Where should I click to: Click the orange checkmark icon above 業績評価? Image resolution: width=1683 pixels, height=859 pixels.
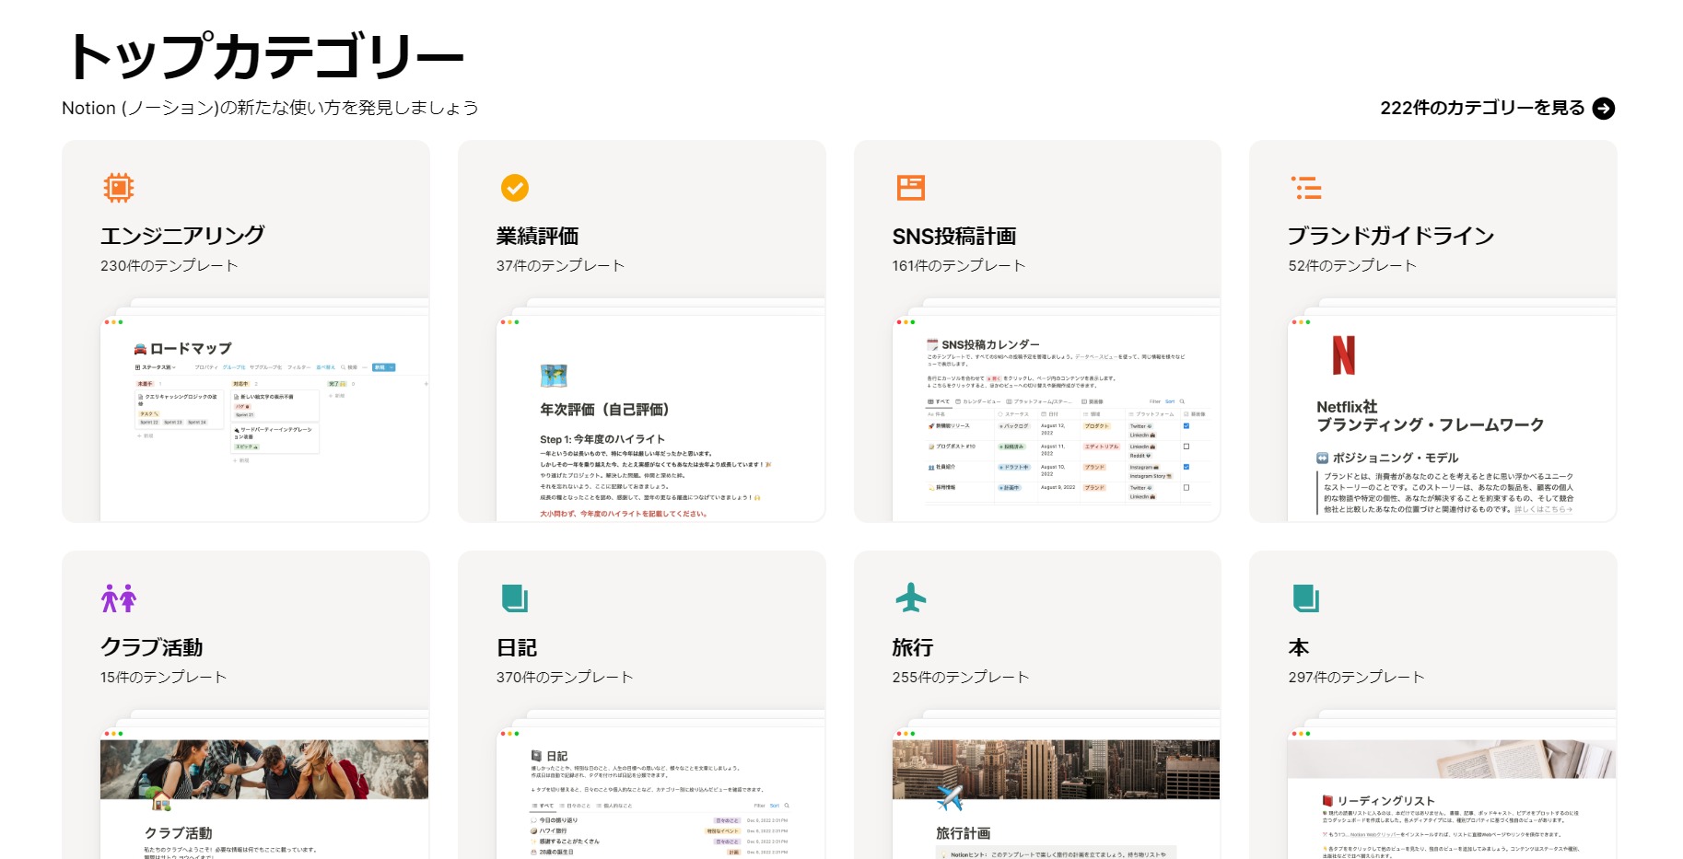point(512,188)
